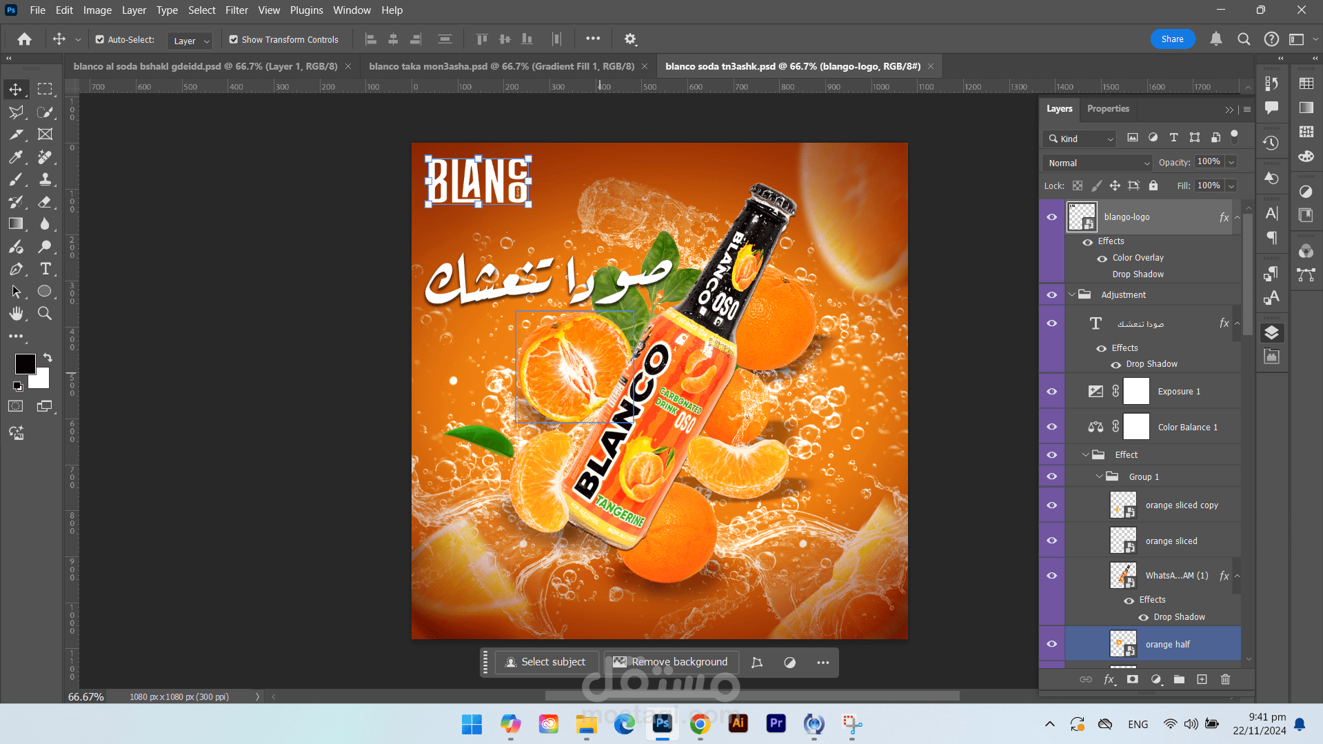Collapse the Effect group
Screen dimensions: 1323x744
click(x=1086, y=454)
